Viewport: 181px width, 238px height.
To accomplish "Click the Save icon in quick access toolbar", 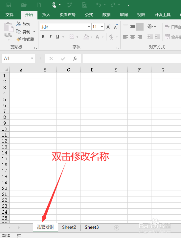I will (9, 5).
